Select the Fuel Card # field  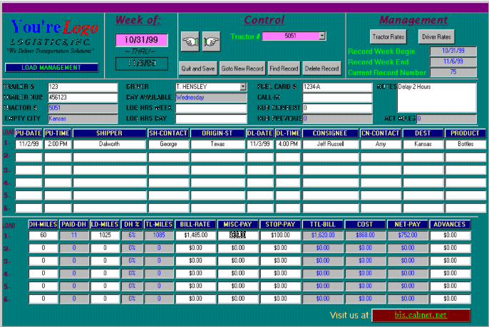pyautogui.click(x=336, y=86)
